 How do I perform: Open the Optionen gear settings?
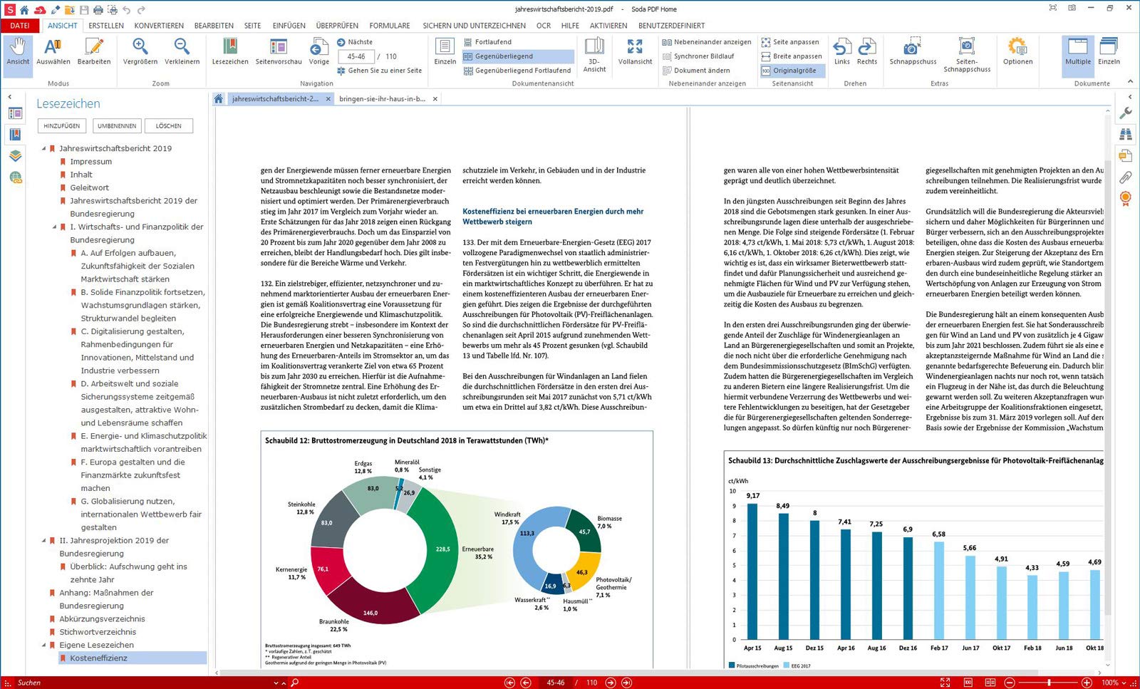(x=1017, y=52)
